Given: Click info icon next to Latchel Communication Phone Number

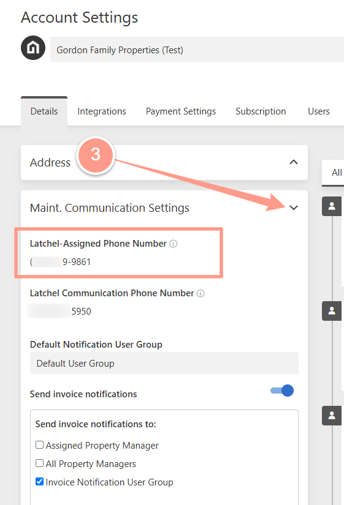Looking at the screenshot, I should (201, 293).
